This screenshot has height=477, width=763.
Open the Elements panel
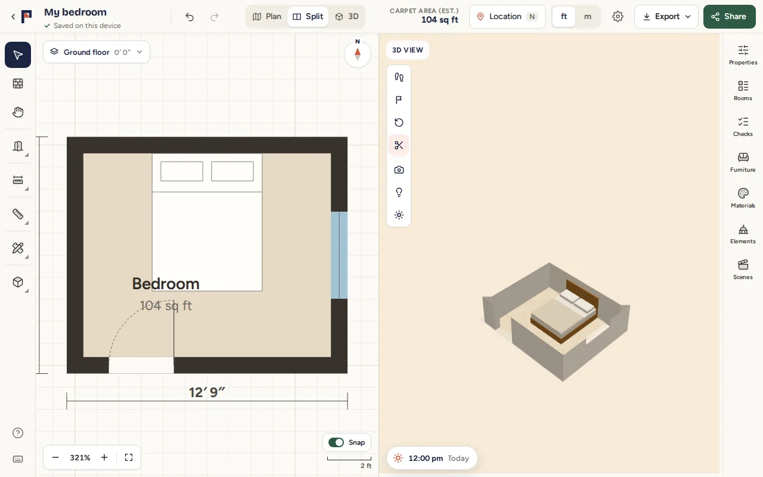(743, 234)
